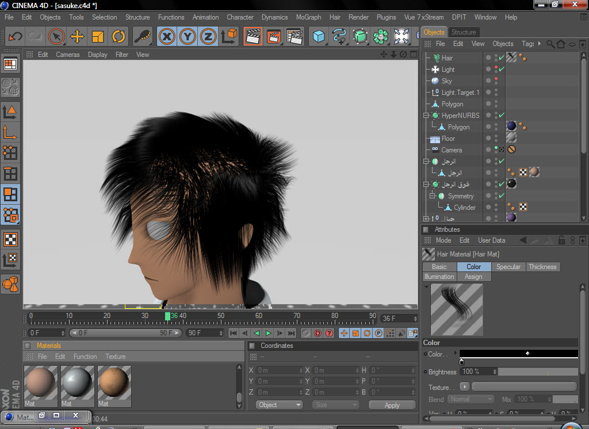Toggle the Z axis lock
Image resolution: width=589 pixels, height=429 pixels.
pos(208,36)
